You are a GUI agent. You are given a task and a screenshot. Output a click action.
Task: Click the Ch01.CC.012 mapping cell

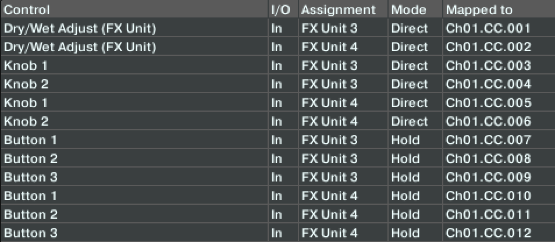488,233
